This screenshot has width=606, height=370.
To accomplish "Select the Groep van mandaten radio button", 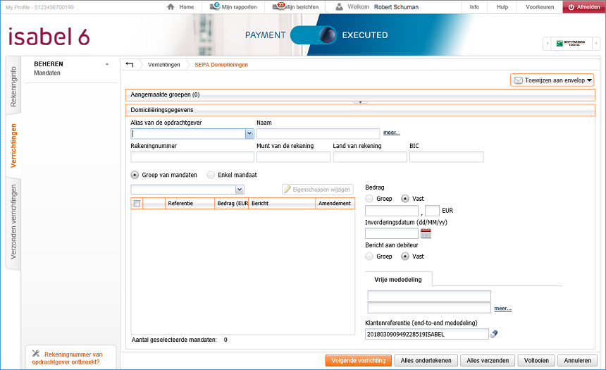I will 135,175.
